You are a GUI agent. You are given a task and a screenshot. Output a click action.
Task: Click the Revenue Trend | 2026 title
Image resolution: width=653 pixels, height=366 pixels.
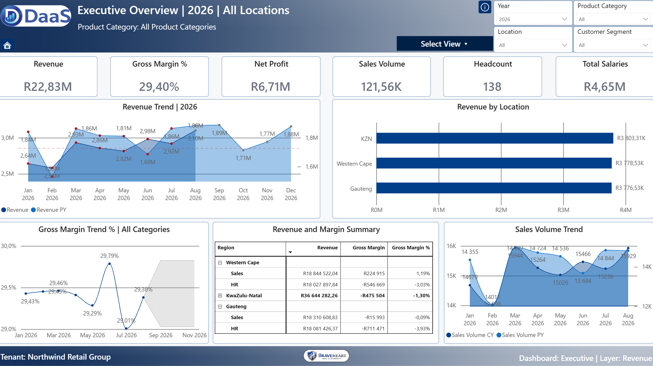(x=160, y=107)
